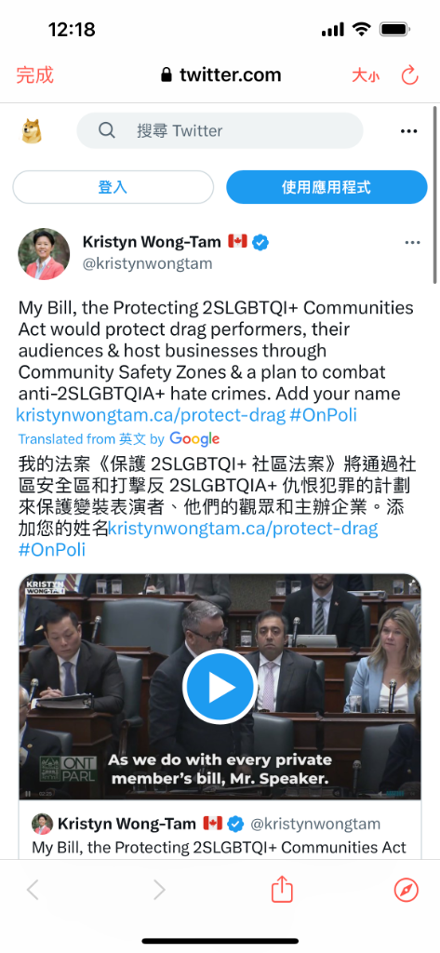The height and width of the screenshot is (953, 440).
Task: Open the tweet's more options ellipsis
Action: point(413,243)
